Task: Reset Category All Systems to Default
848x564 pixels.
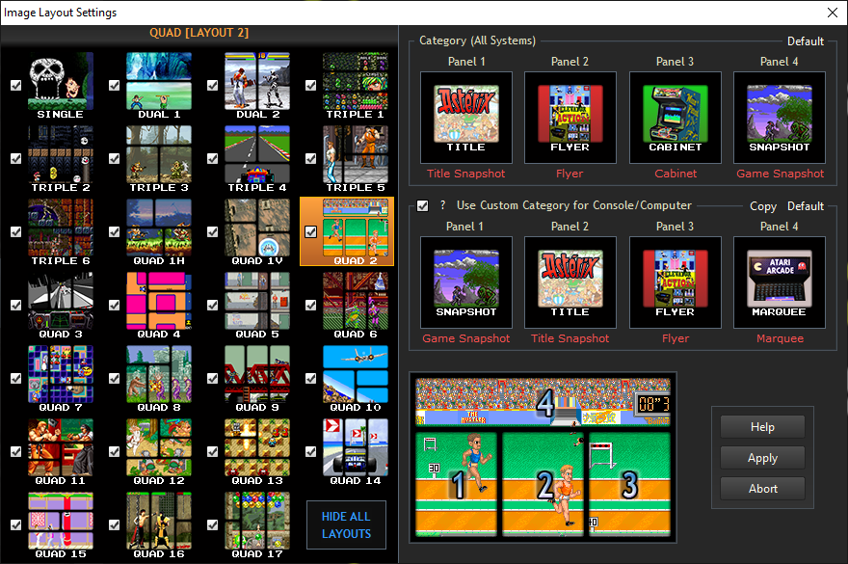Action: pos(806,41)
